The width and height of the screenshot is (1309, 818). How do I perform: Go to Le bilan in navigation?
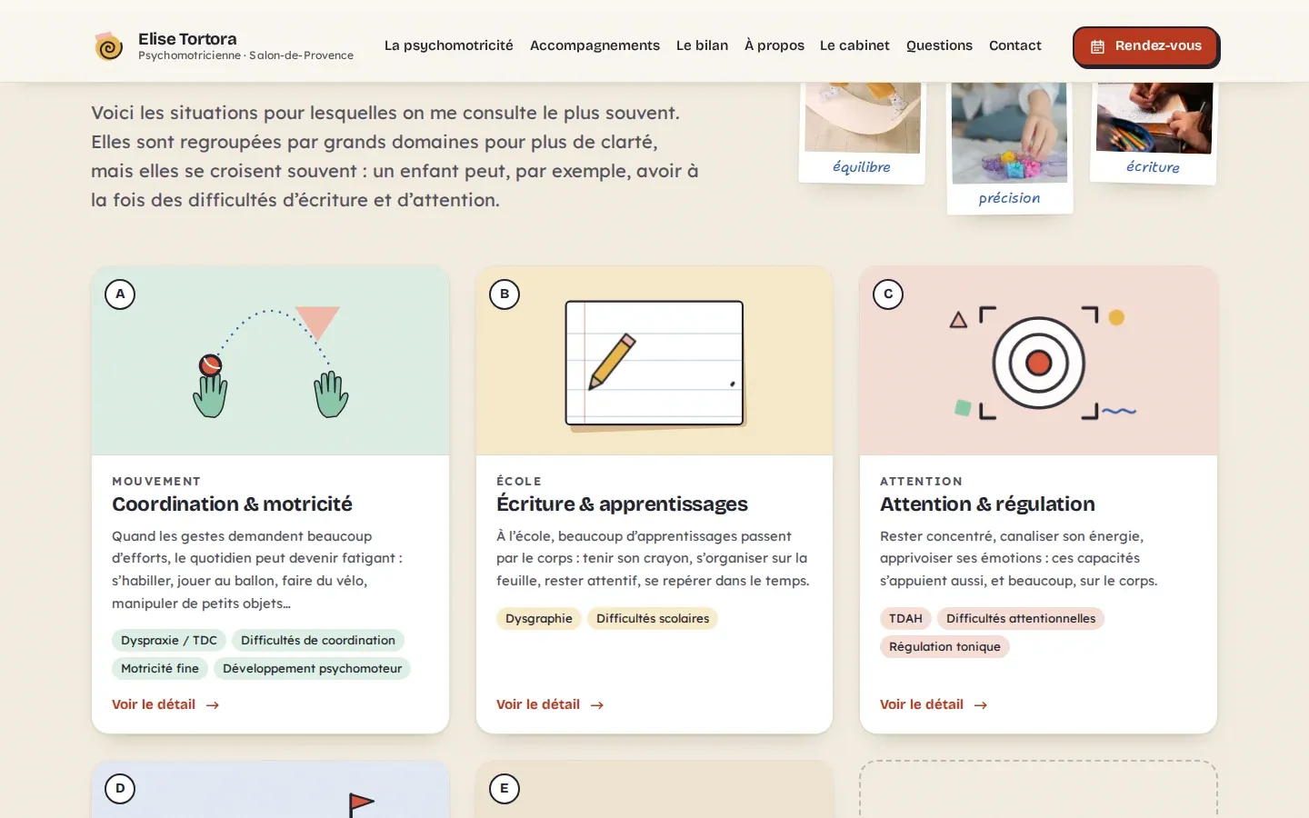(x=702, y=45)
